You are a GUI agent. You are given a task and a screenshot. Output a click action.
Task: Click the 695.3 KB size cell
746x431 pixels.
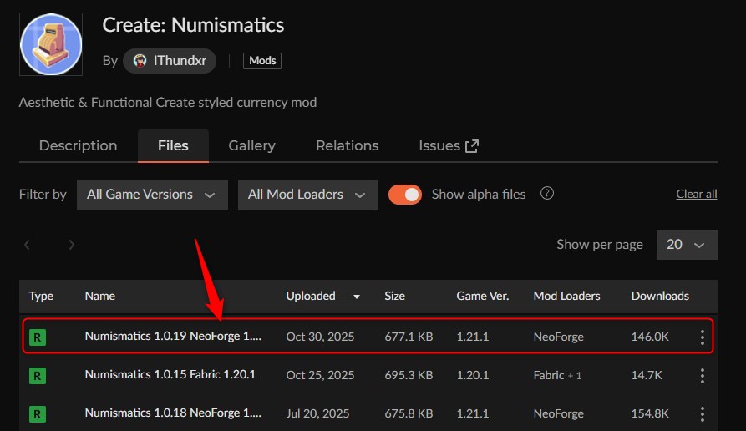[409, 375]
